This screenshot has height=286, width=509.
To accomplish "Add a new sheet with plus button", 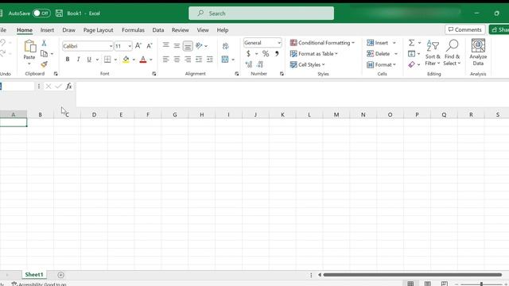I will pos(60,275).
